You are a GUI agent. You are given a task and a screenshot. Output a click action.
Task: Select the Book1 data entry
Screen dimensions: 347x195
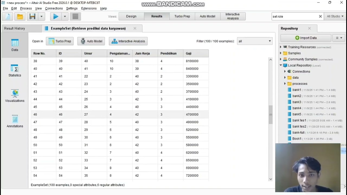pyautogui.click(x=310, y=139)
